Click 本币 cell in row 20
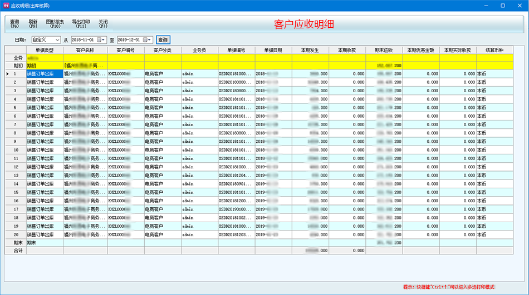 tap(494, 234)
